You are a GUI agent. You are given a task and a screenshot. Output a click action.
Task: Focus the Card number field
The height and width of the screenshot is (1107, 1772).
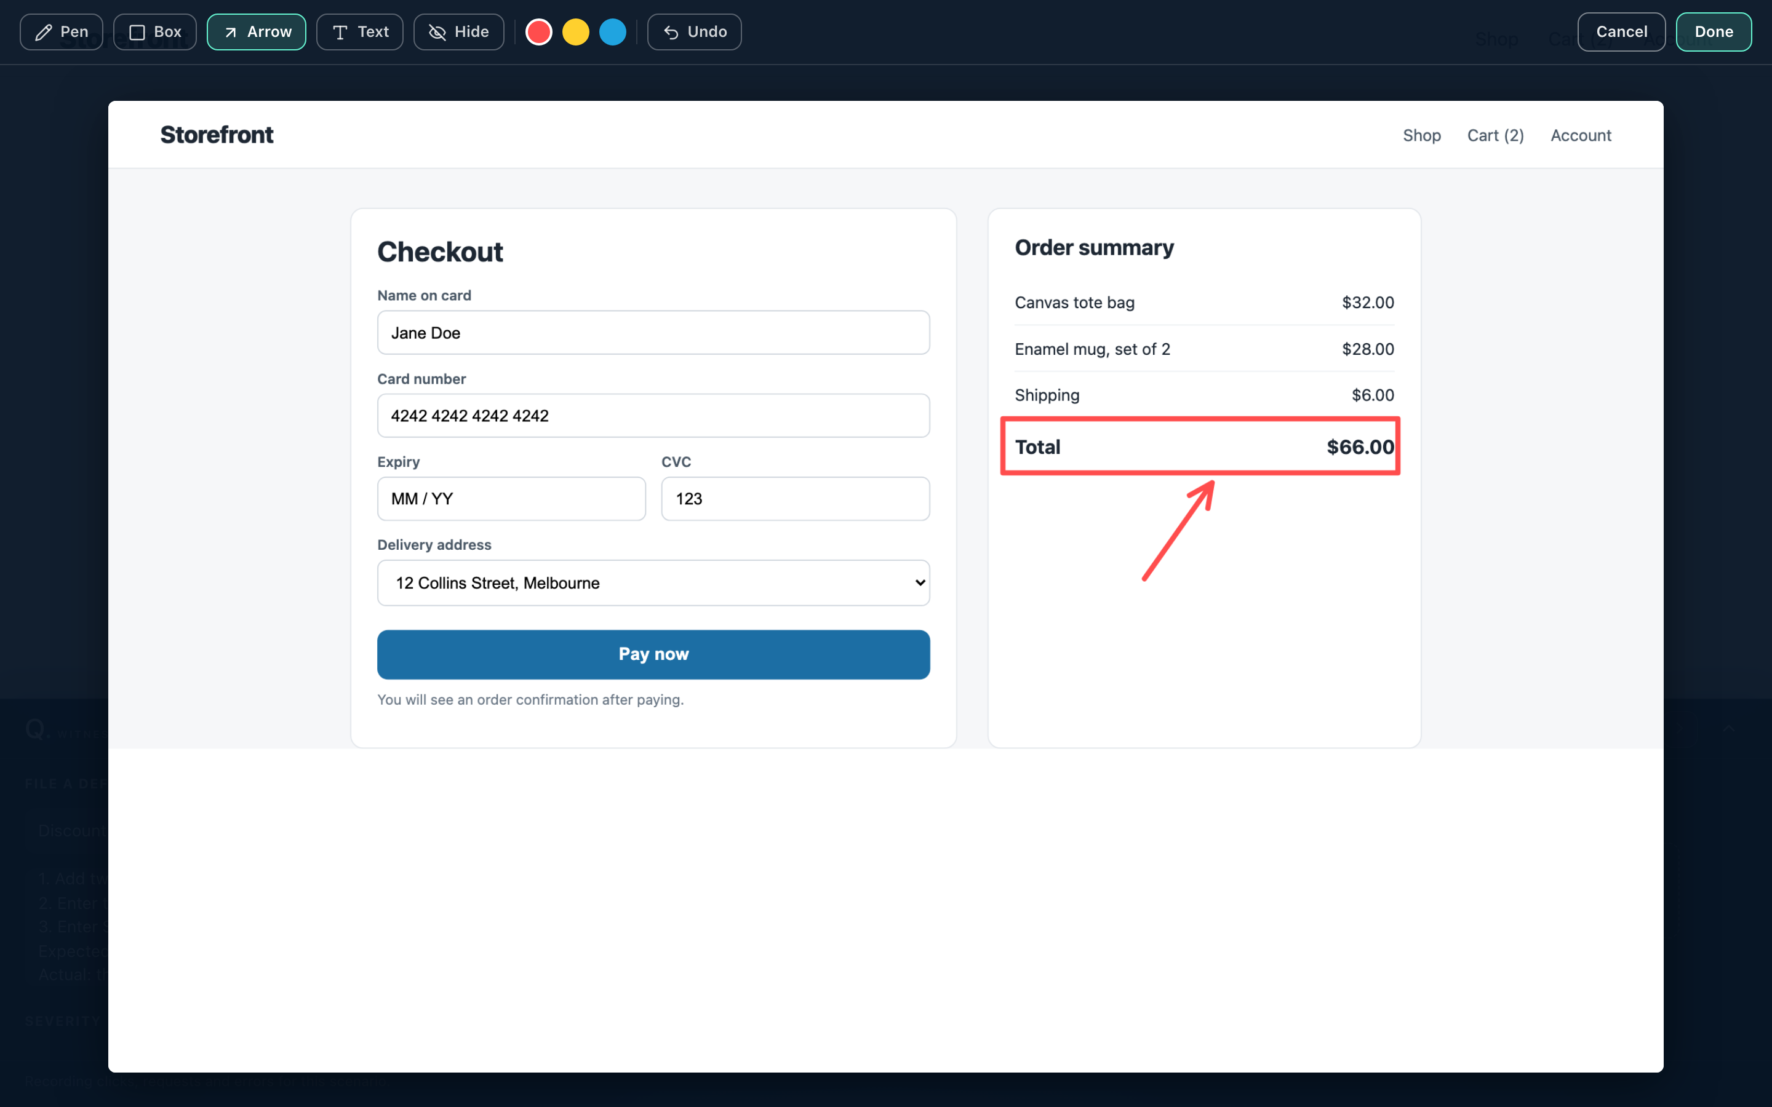pos(653,416)
